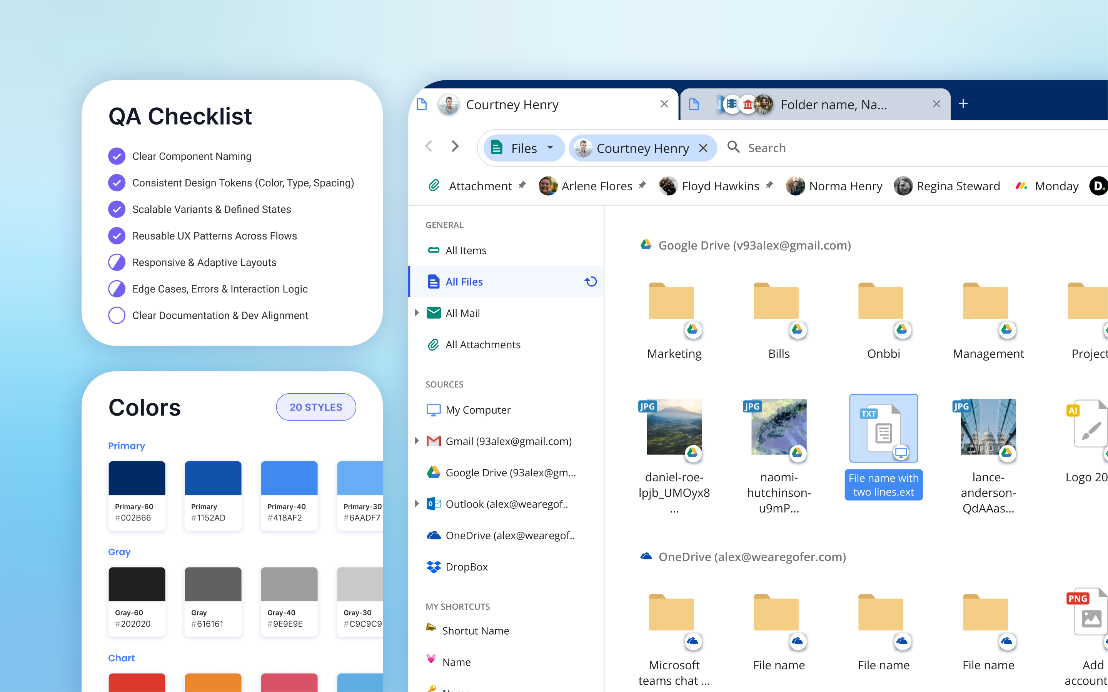Uncheck Clear Component Naming item
Image resolution: width=1108 pixels, height=692 pixels.
[x=117, y=156]
